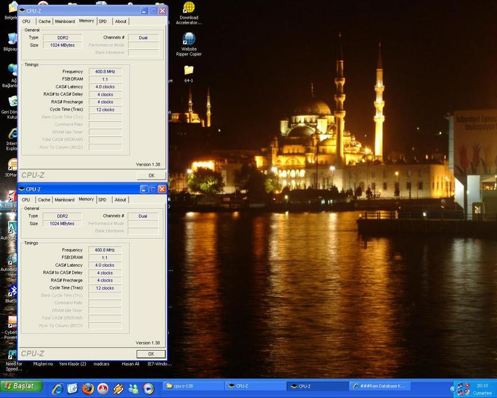
Task: Select Mainboard tab in bottom CPU-Z window
Action: pyautogui.click(x=64, y=200)
